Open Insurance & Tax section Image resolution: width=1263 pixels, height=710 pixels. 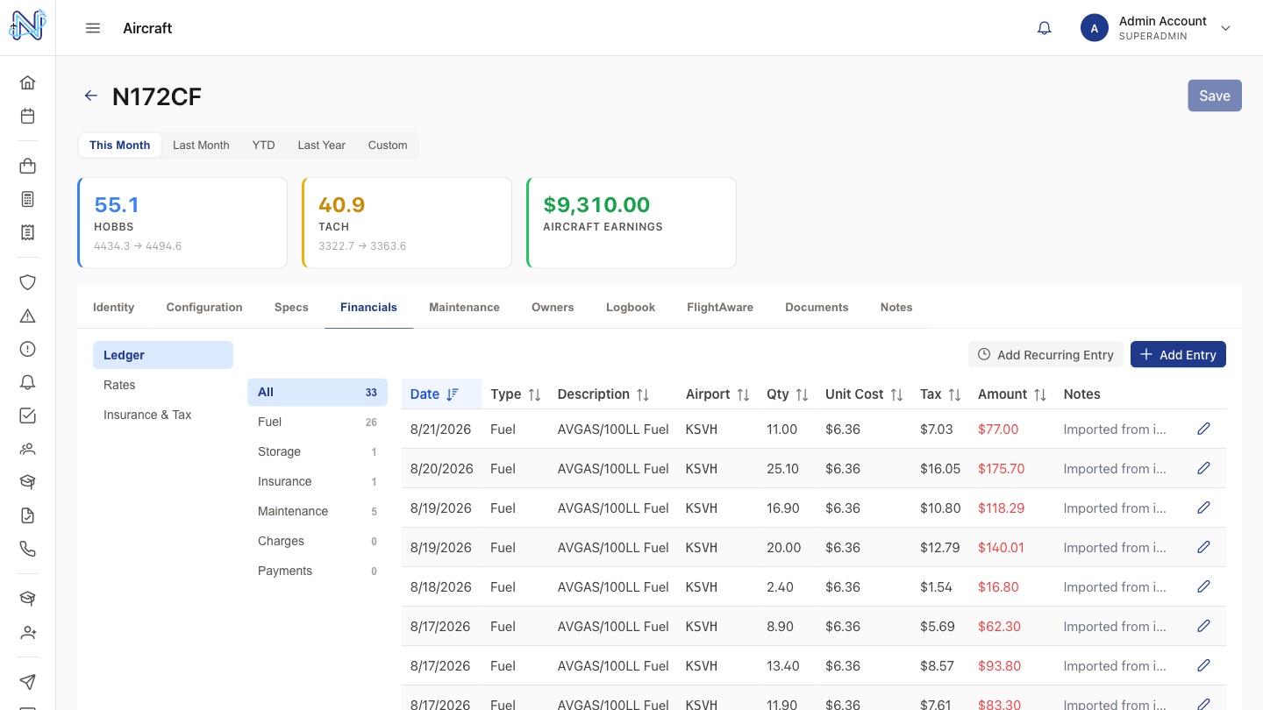click(163, 415)
